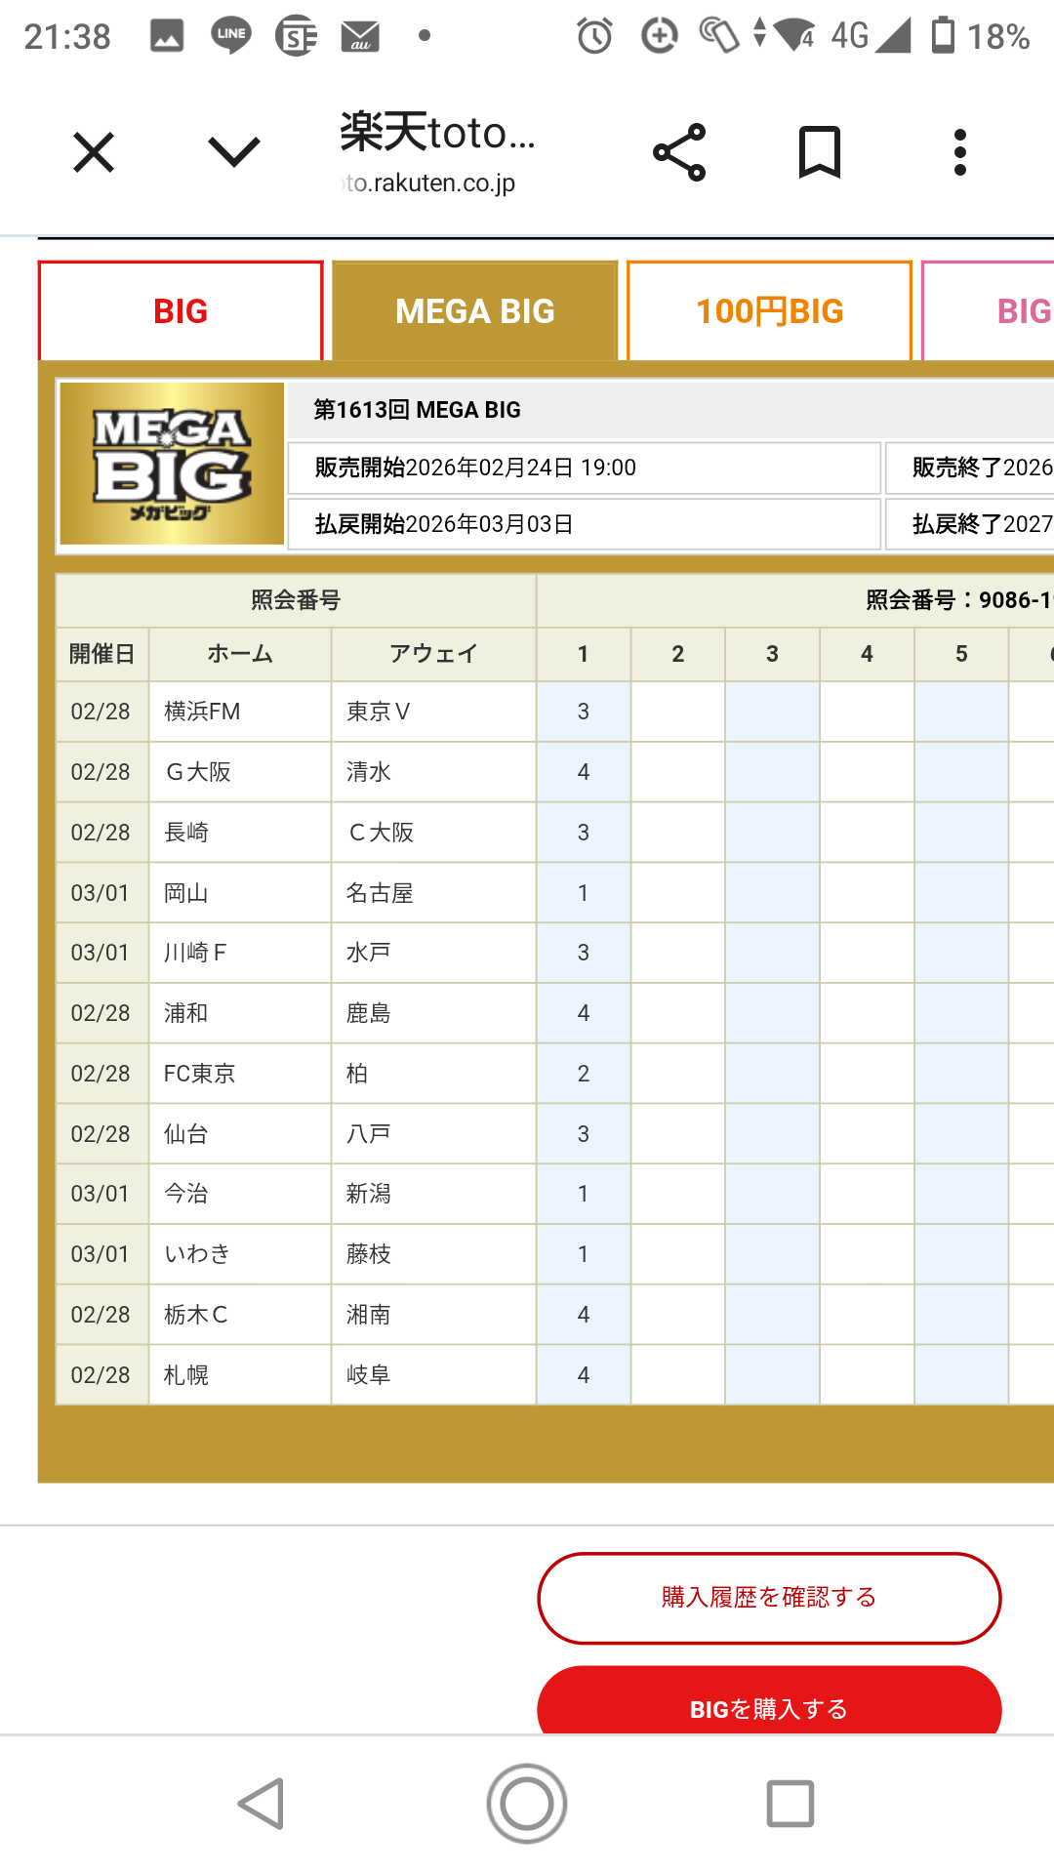Tap the share icon
Viewport: 1054px width, 1874px height.
679,152
